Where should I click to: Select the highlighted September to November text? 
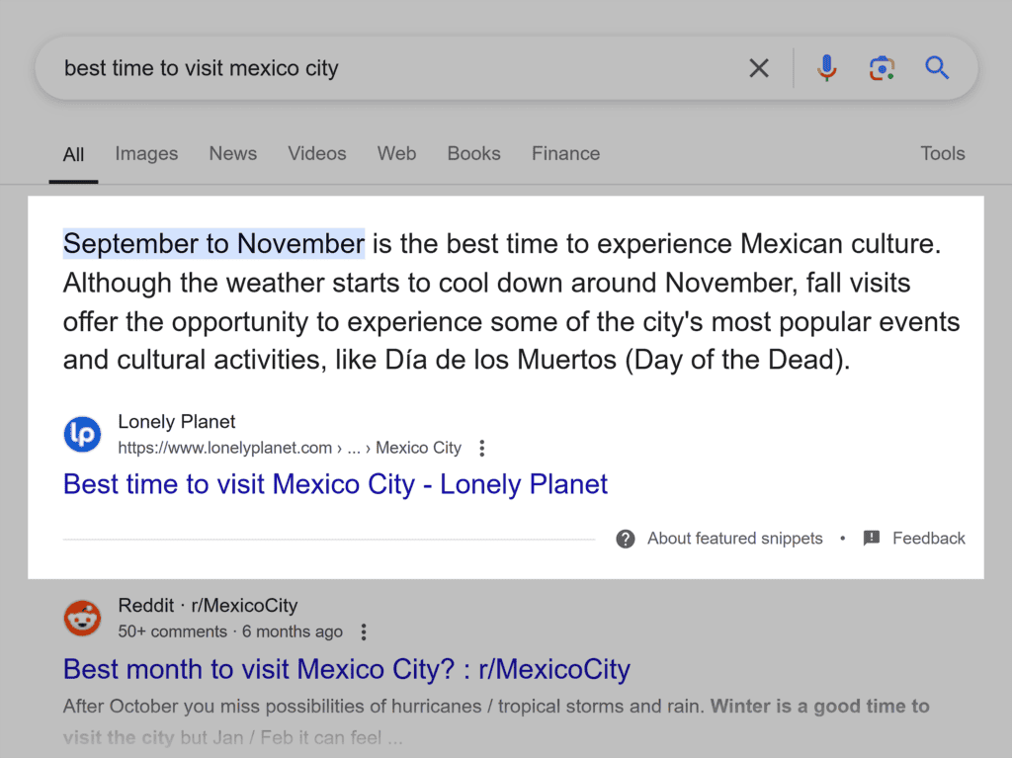click(x=213, y=243)
